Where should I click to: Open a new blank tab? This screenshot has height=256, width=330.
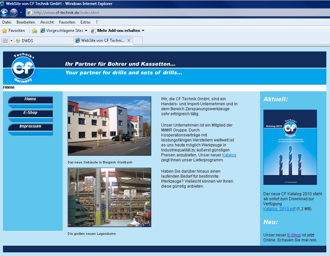pos(138,41)
